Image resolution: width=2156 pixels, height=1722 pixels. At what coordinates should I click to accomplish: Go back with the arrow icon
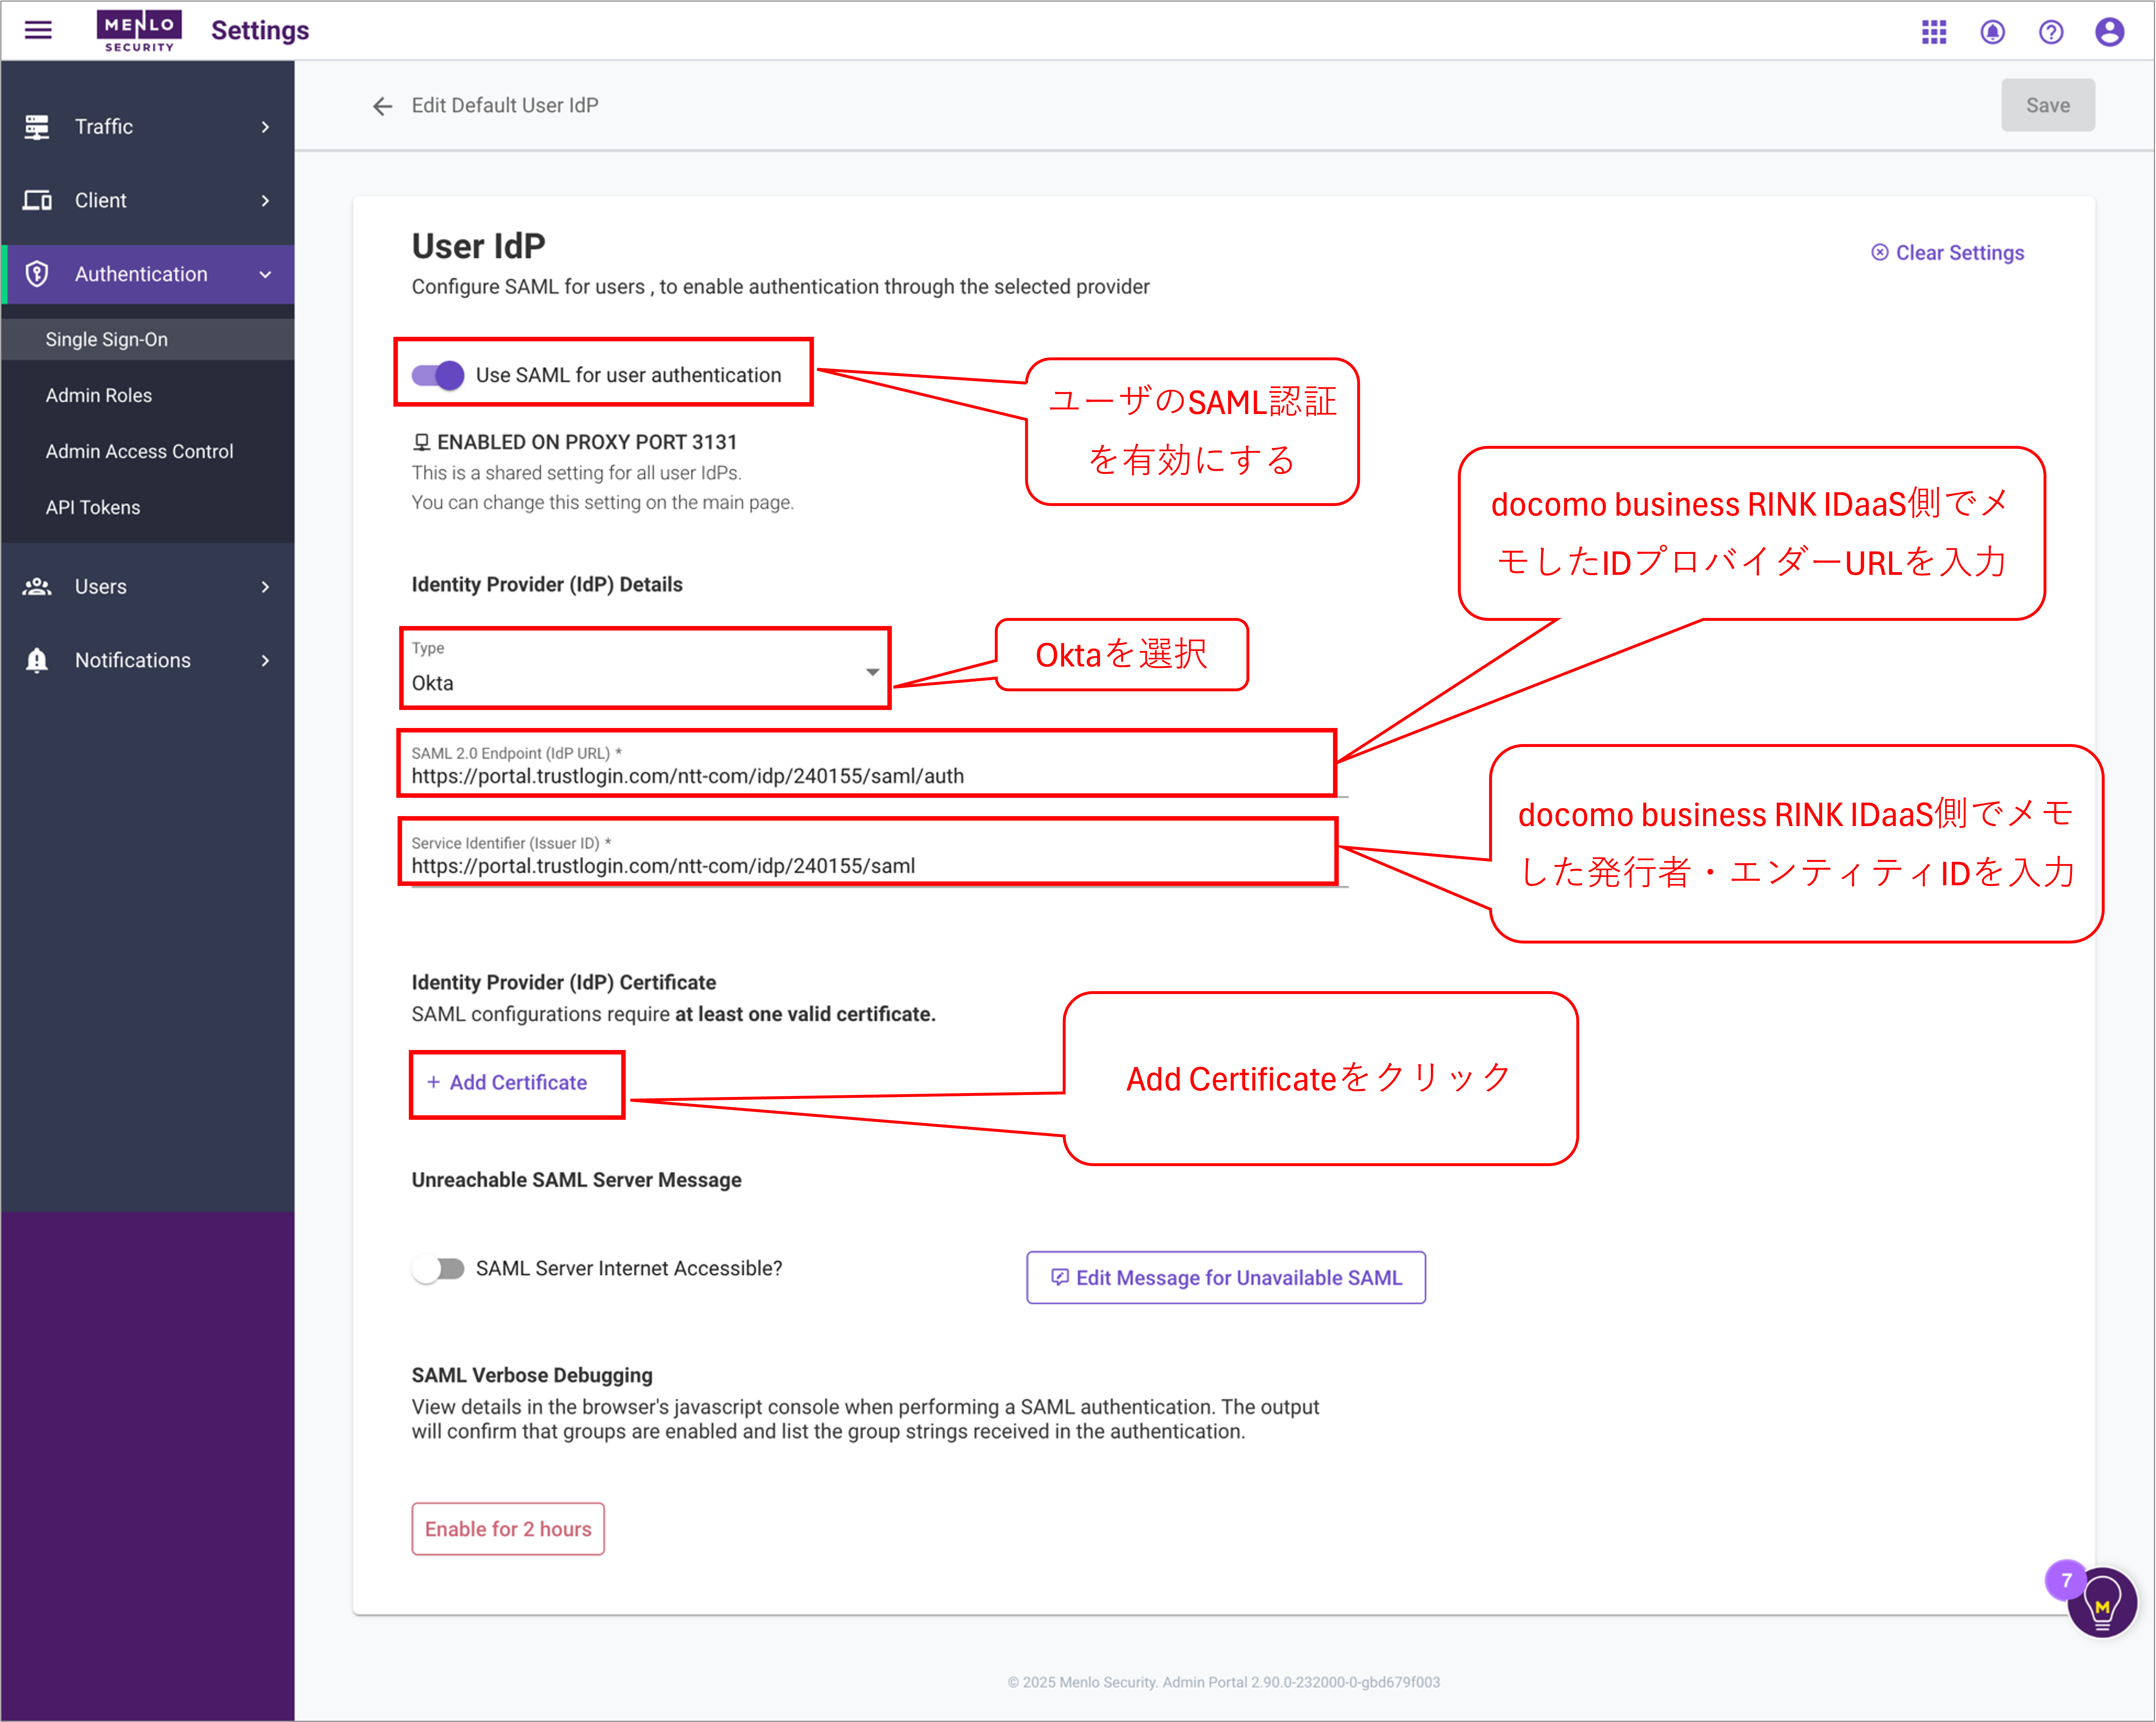tap(382, 106)
